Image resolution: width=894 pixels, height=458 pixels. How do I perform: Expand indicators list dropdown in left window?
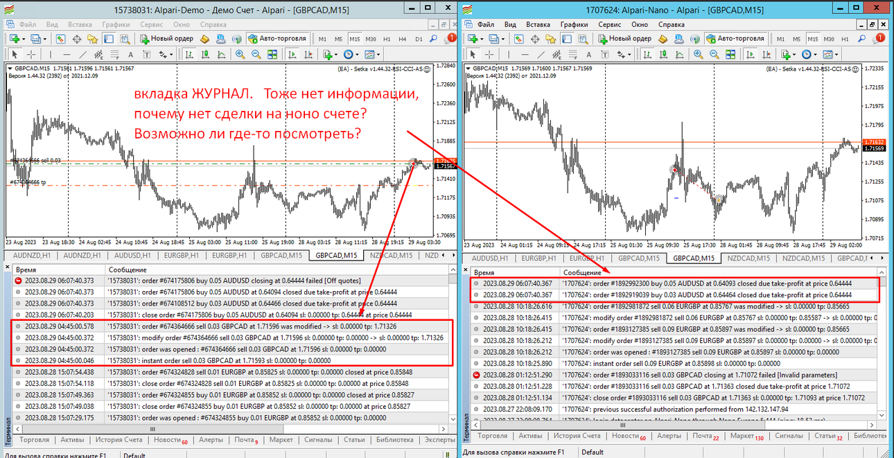point(336,54)
